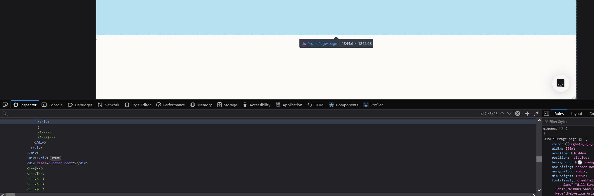Open flex/grid highlighter beside .ProfilePage-page selector
Image resolution: width=594 pixels, height=196 pixels.
click(x=581, y=139)
